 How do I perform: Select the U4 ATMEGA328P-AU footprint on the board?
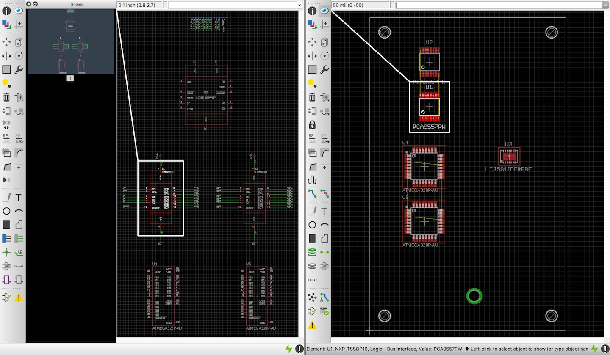click(x=424, y=167)
